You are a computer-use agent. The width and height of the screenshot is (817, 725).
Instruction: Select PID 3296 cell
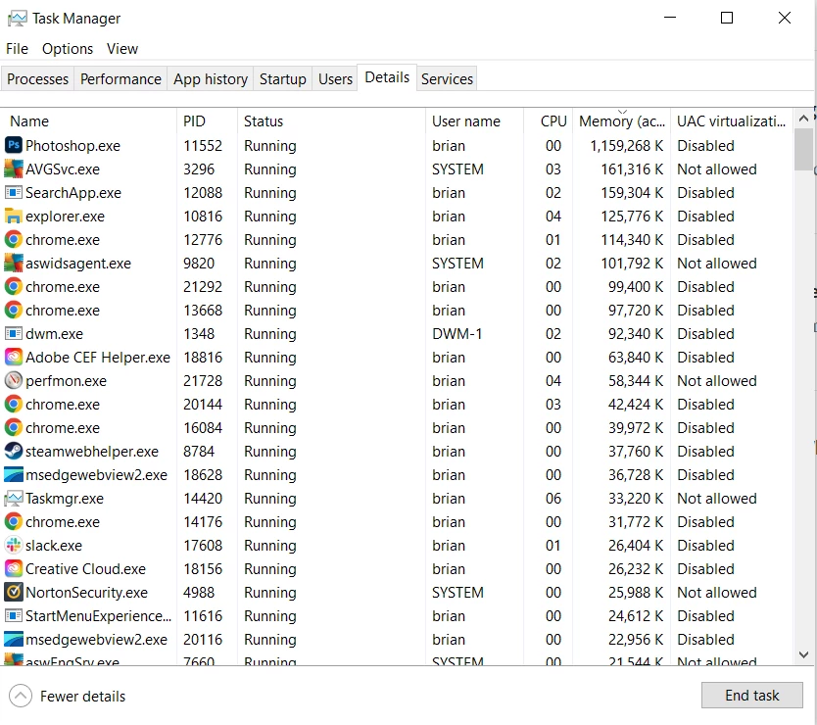coord(199,169)
